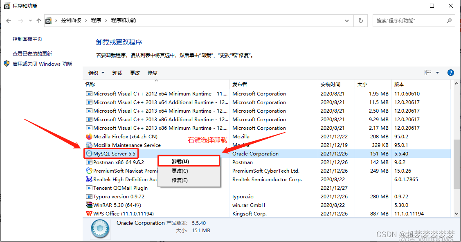
Task: Click the Realtek High Definition Audio icon
Action: tap(89, 179)
